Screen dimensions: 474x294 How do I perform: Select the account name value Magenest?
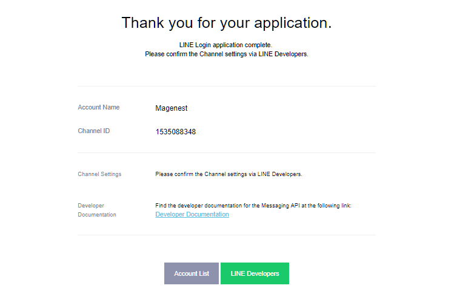(172, 108)
